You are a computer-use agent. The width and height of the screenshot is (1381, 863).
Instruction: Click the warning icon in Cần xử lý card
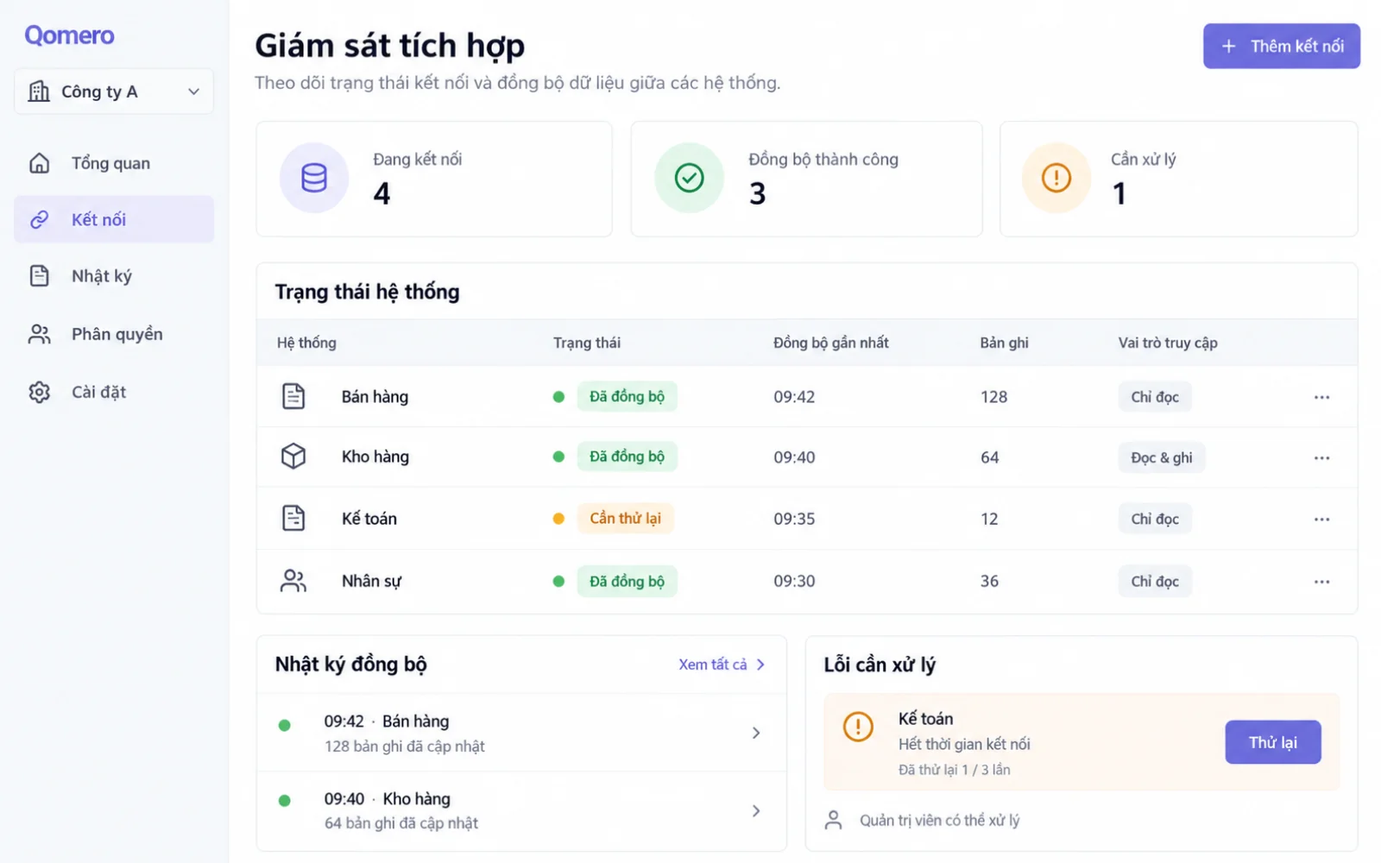1056,178
